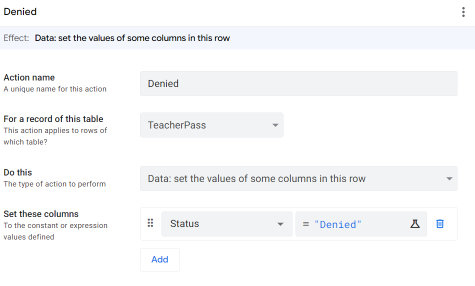The image size is (475, 286).
Task: Click the equals sign before the expression
Action: [x=306, y=224]
